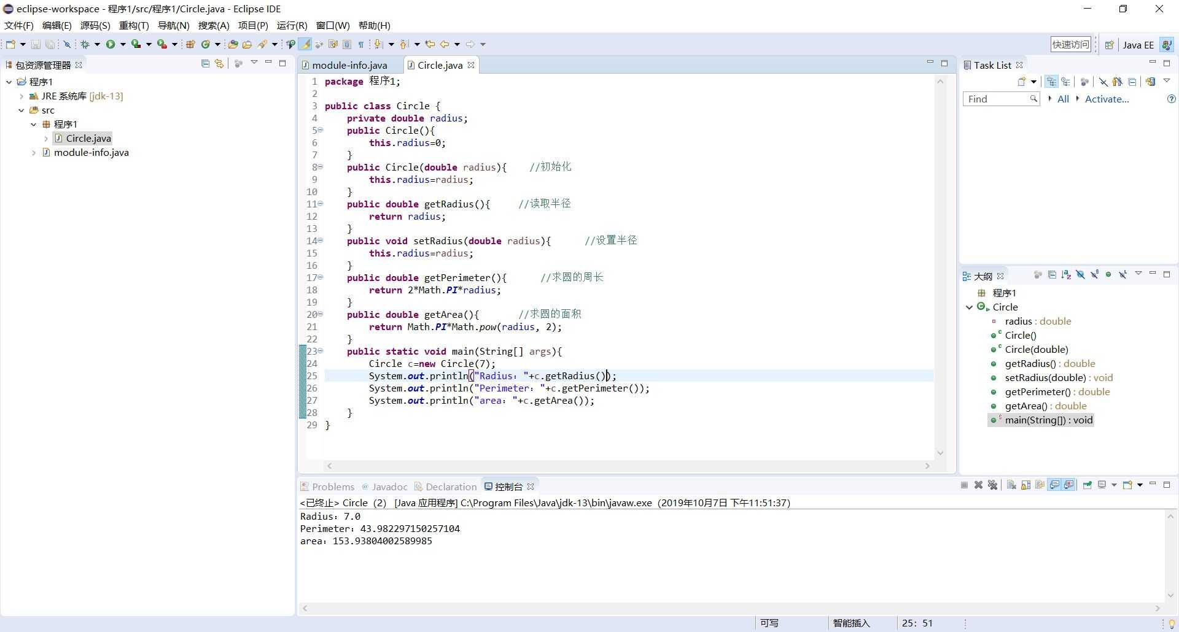Click the All working set link
This screenshot has height=632, width=1179.
1063,99
